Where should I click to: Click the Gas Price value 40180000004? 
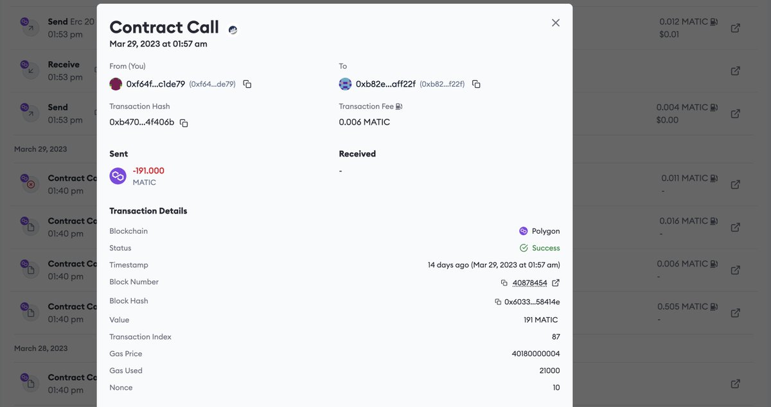pos(536,354)
